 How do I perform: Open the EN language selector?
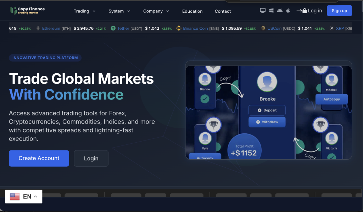[24, 196]
